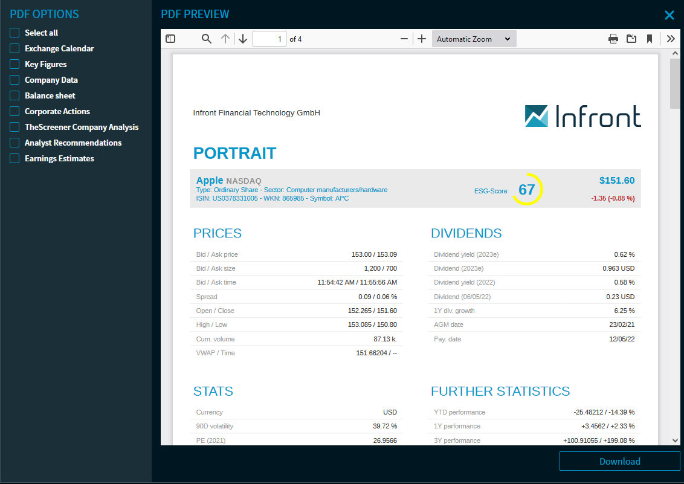Save the PDF with the download icon
The width and height of the screenshot is (684, 484).
point(631,39)
